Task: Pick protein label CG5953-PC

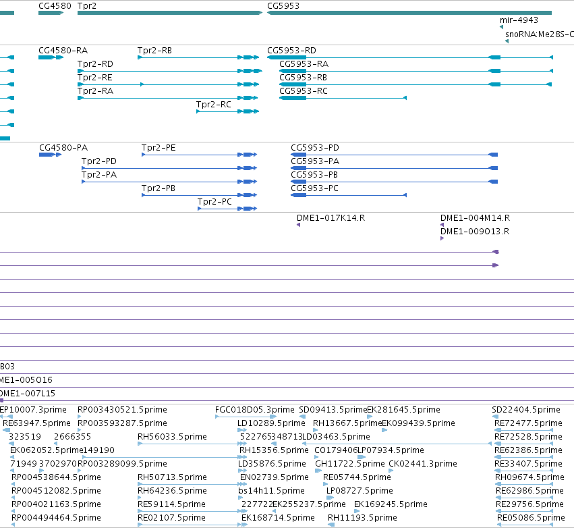Action: 314,188
